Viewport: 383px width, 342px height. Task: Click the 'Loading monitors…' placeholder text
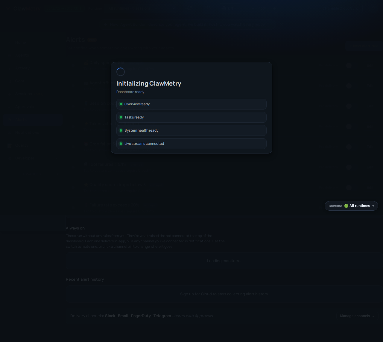pyautogui.click(x=224, y=261)
